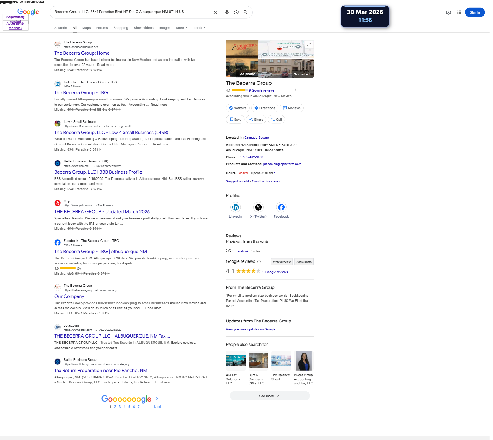
Task: Open the Tools dropdown
Action: coord(200,28)
